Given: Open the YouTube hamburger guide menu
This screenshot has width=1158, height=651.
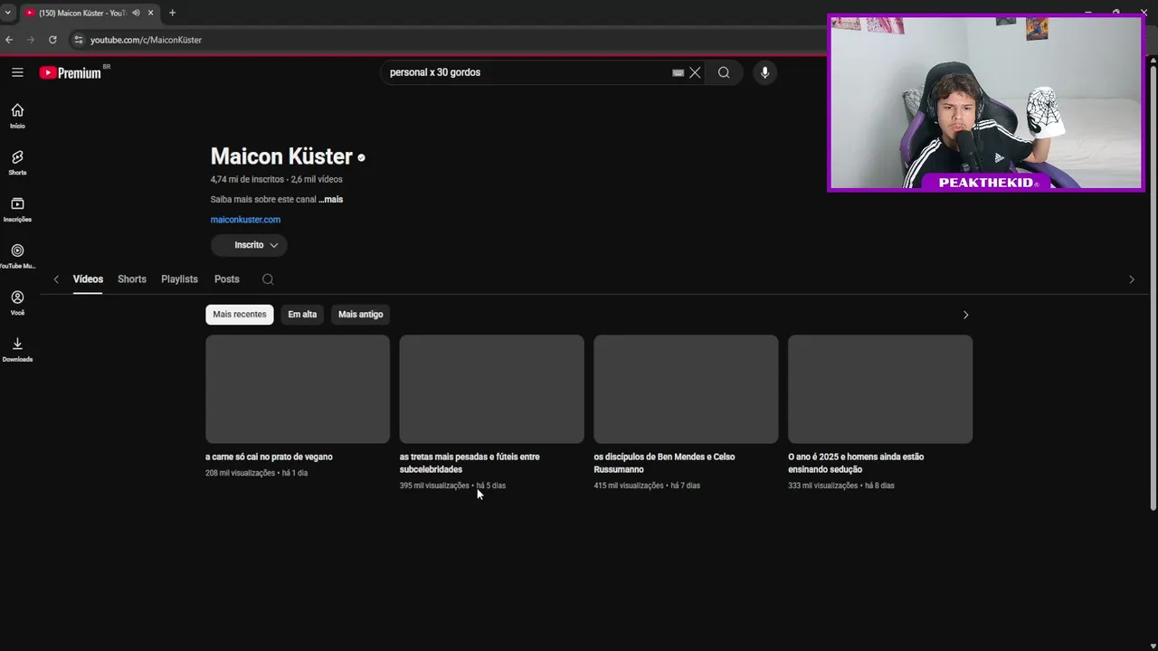Looking at the screenshot, I should tap(17, 72).
